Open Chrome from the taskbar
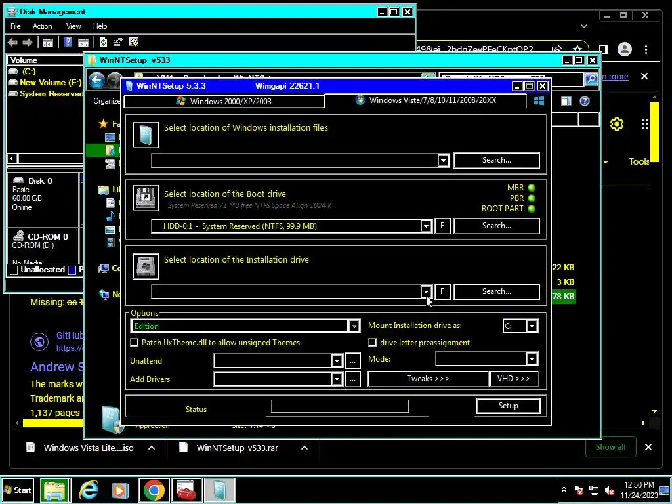This screenshot has height=504, width=672. [154, 490]
